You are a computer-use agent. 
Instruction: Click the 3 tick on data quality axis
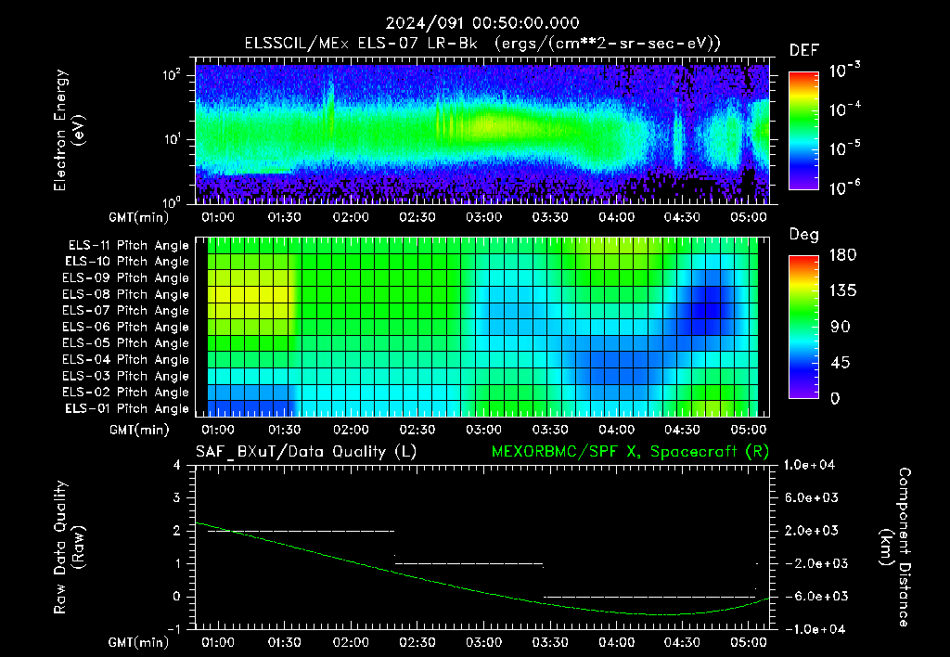tap(177, 497)
